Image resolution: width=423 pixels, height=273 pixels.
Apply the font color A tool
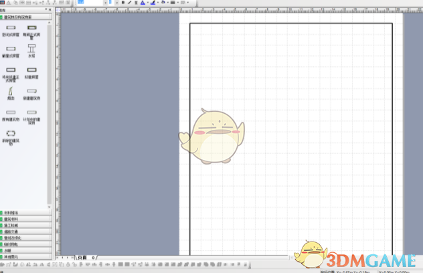[x=143, y=3]
